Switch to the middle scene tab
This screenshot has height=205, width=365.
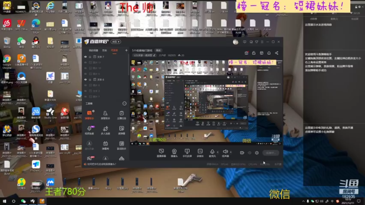(104, 51)
